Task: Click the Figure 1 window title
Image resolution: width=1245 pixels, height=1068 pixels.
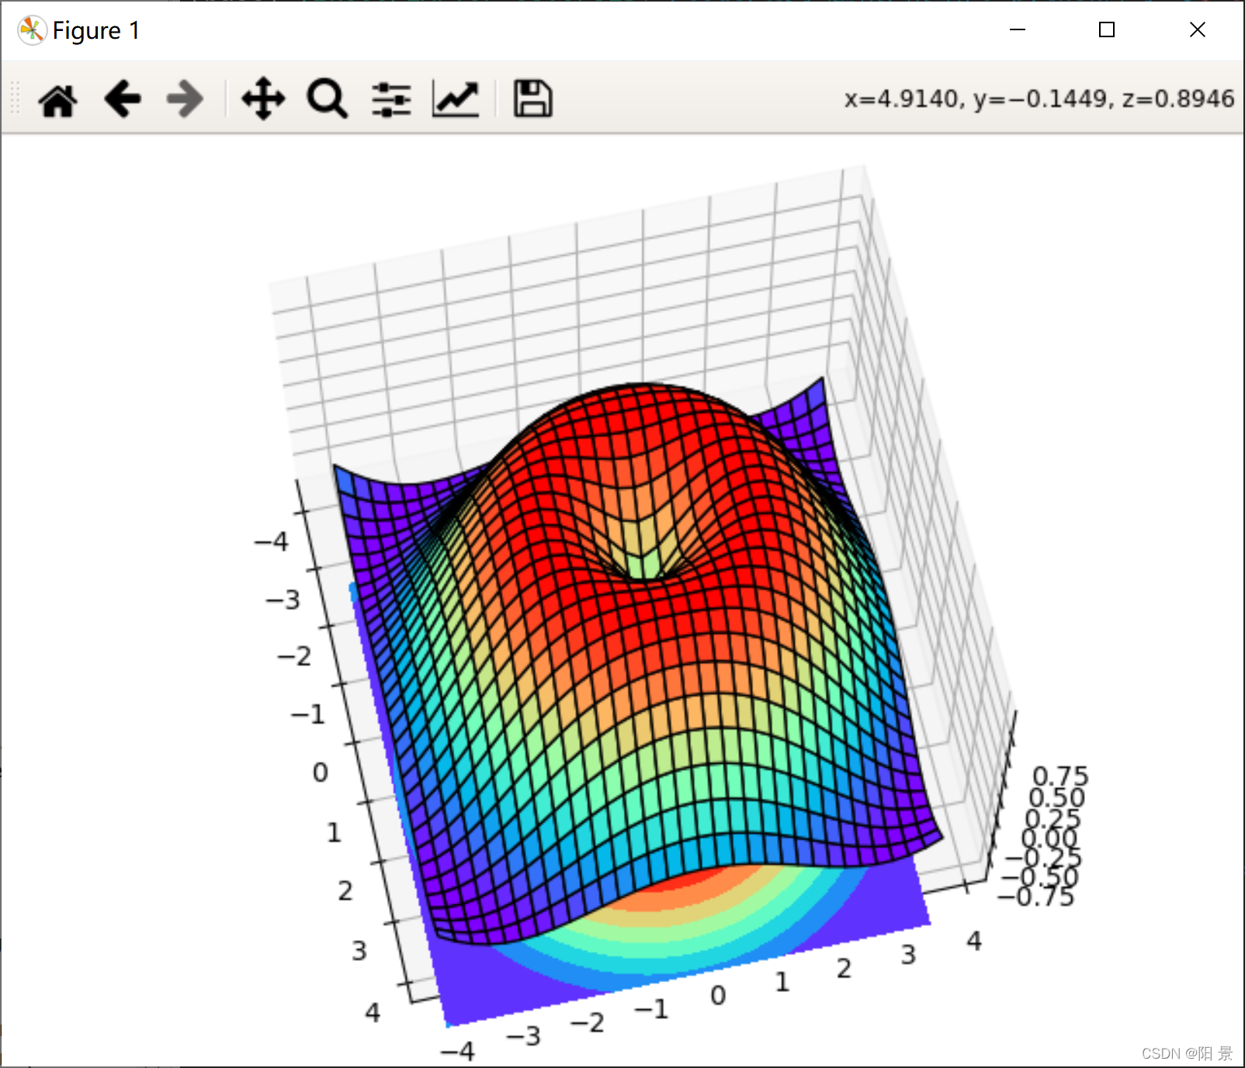Action: tap(96, 30)
